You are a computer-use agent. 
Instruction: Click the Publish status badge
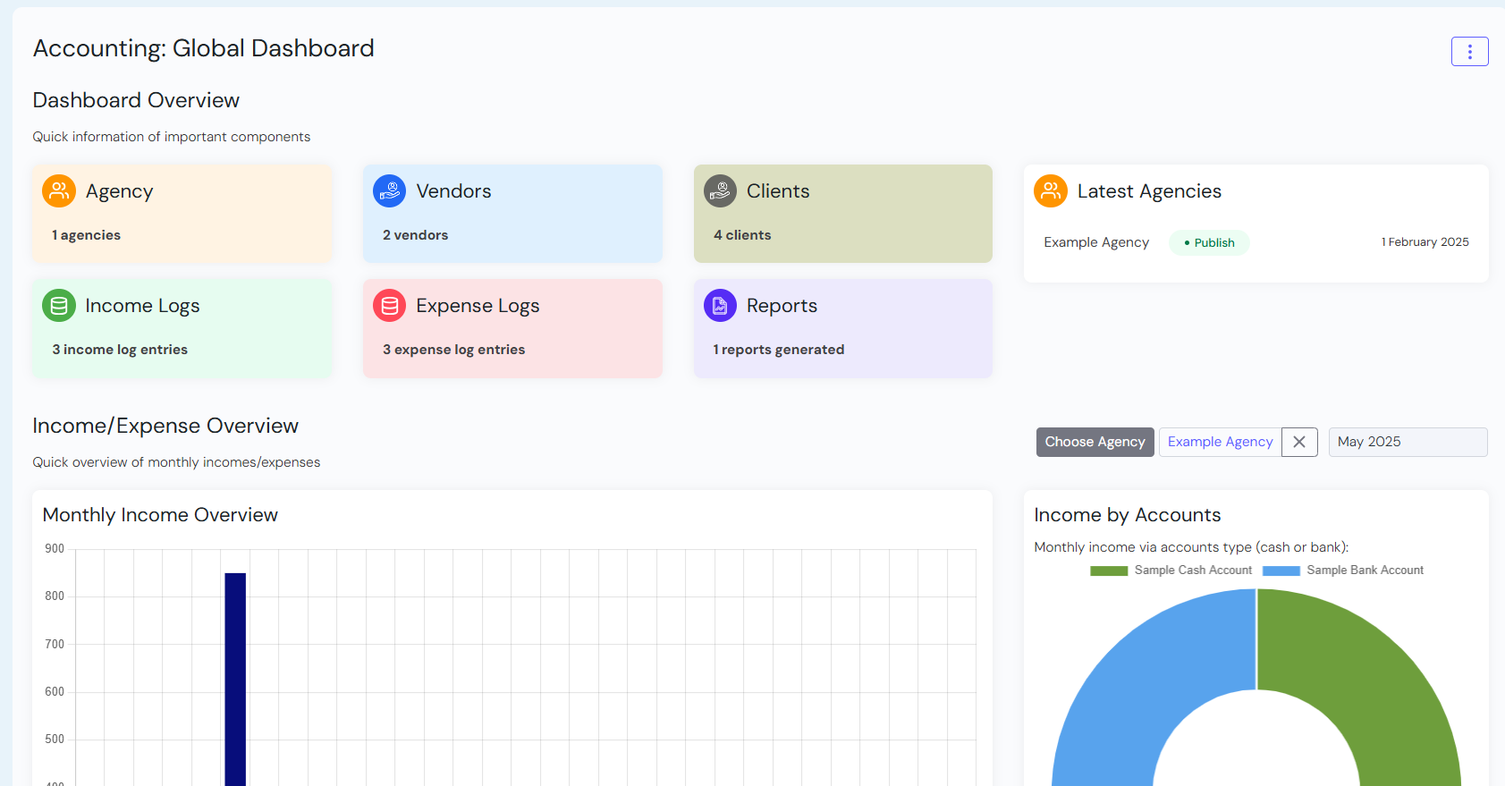point(1209,242)
